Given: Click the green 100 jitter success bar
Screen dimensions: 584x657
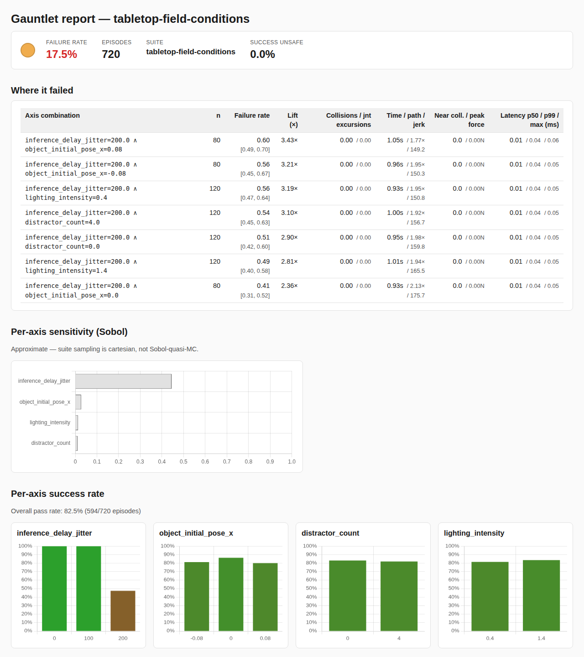Looking at the screenshot, I should point(89,589).
